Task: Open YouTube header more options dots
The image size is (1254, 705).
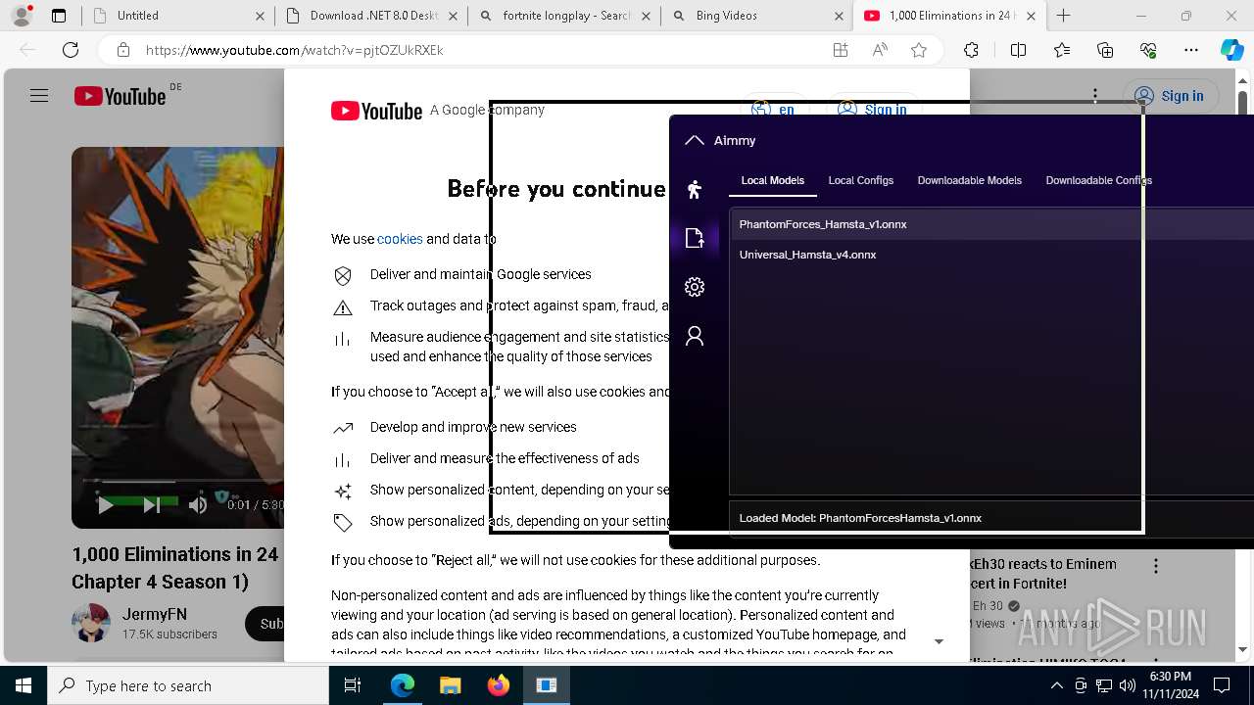Action: point(1095,96)
